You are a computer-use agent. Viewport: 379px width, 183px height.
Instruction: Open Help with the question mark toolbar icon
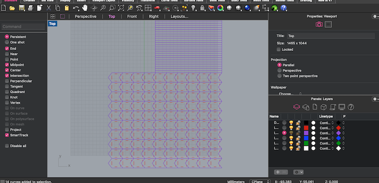[x=283, y=8]
